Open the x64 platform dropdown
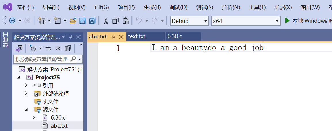Image resolution: width=332 pixels, height=131 pixels. pos(246,21)
